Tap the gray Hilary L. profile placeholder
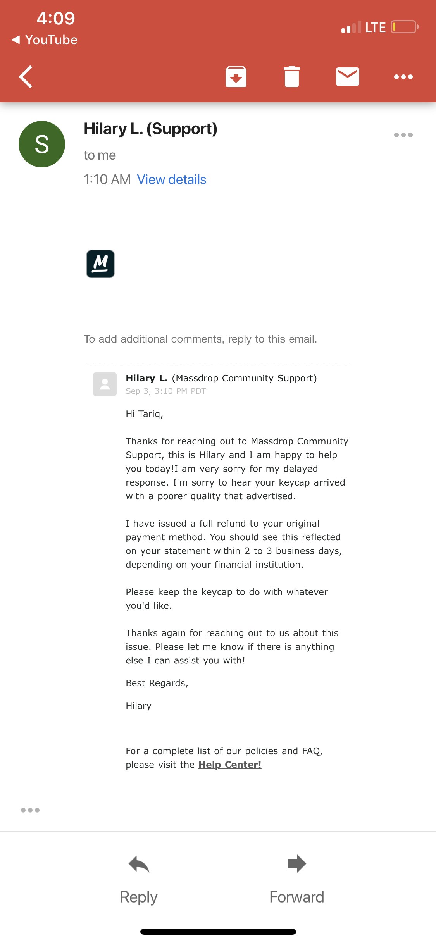 pos(105,384)
